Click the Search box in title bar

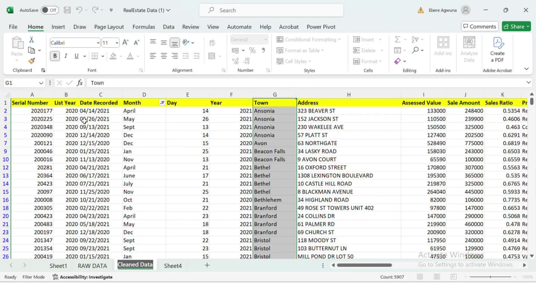271,10
